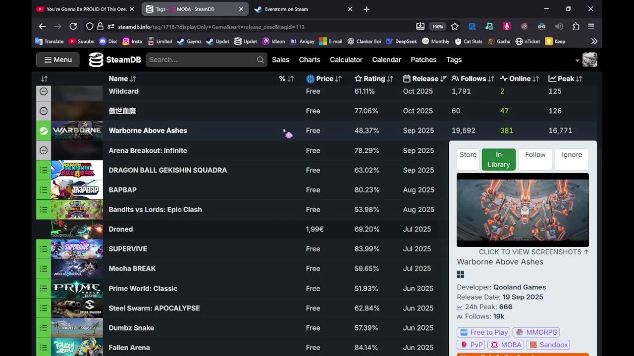The image size is (634, 356).
Task: Sort table by Follows column
Action: coord(473,79)
